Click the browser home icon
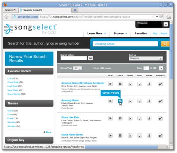The height and width of the screenshot is (153, 177). 168,17
